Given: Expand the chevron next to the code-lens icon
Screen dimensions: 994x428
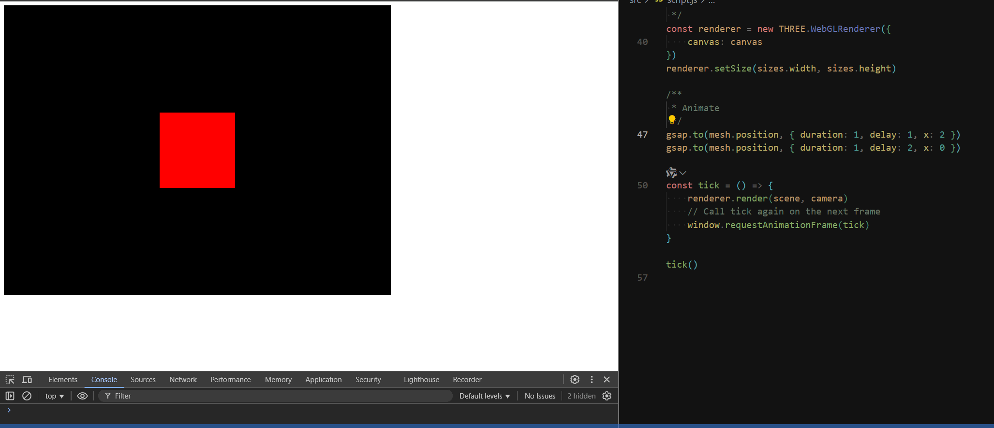Looking at the screenshot, I should click(x=683, y=172).
